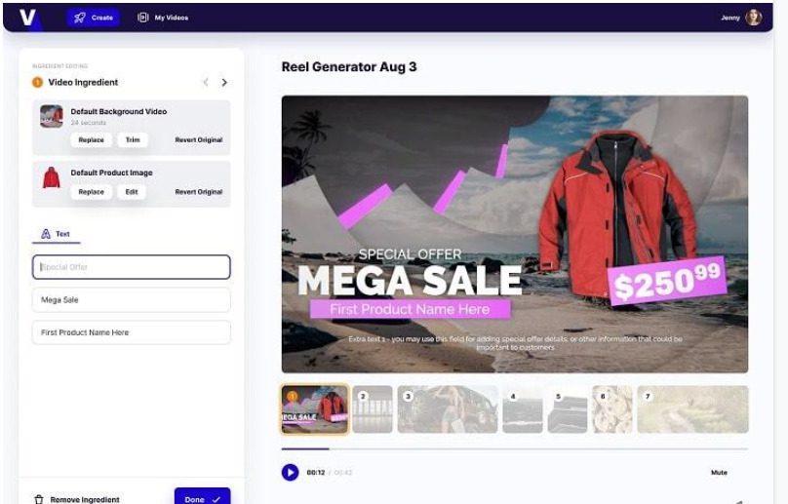Toggle Mute on the video player
This screenshot has width=788, height=504.
point(719,473)
